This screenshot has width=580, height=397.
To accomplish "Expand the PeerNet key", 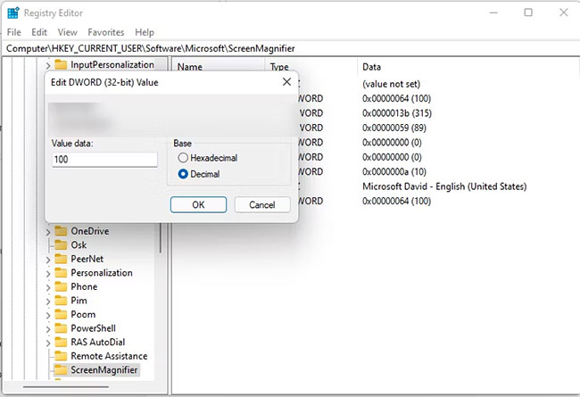I will [x=48, y=261].
